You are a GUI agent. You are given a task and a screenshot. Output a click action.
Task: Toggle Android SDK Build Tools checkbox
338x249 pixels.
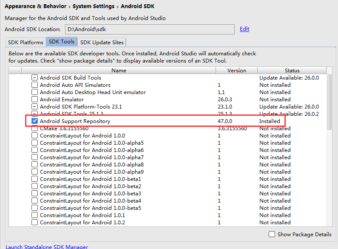point(34,78)
